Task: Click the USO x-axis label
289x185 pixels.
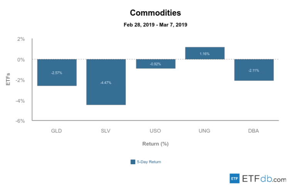Action: tap(156, 131)
